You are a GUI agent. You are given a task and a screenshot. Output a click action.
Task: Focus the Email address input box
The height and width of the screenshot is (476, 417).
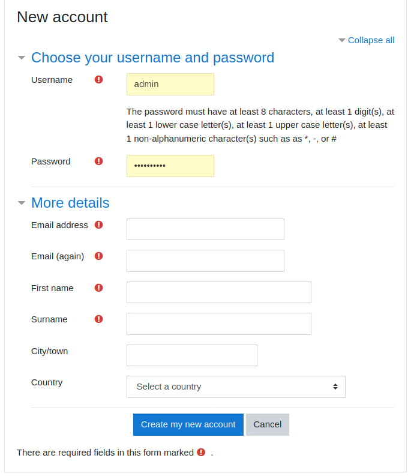pyautogui.click(x=205, y=229)
